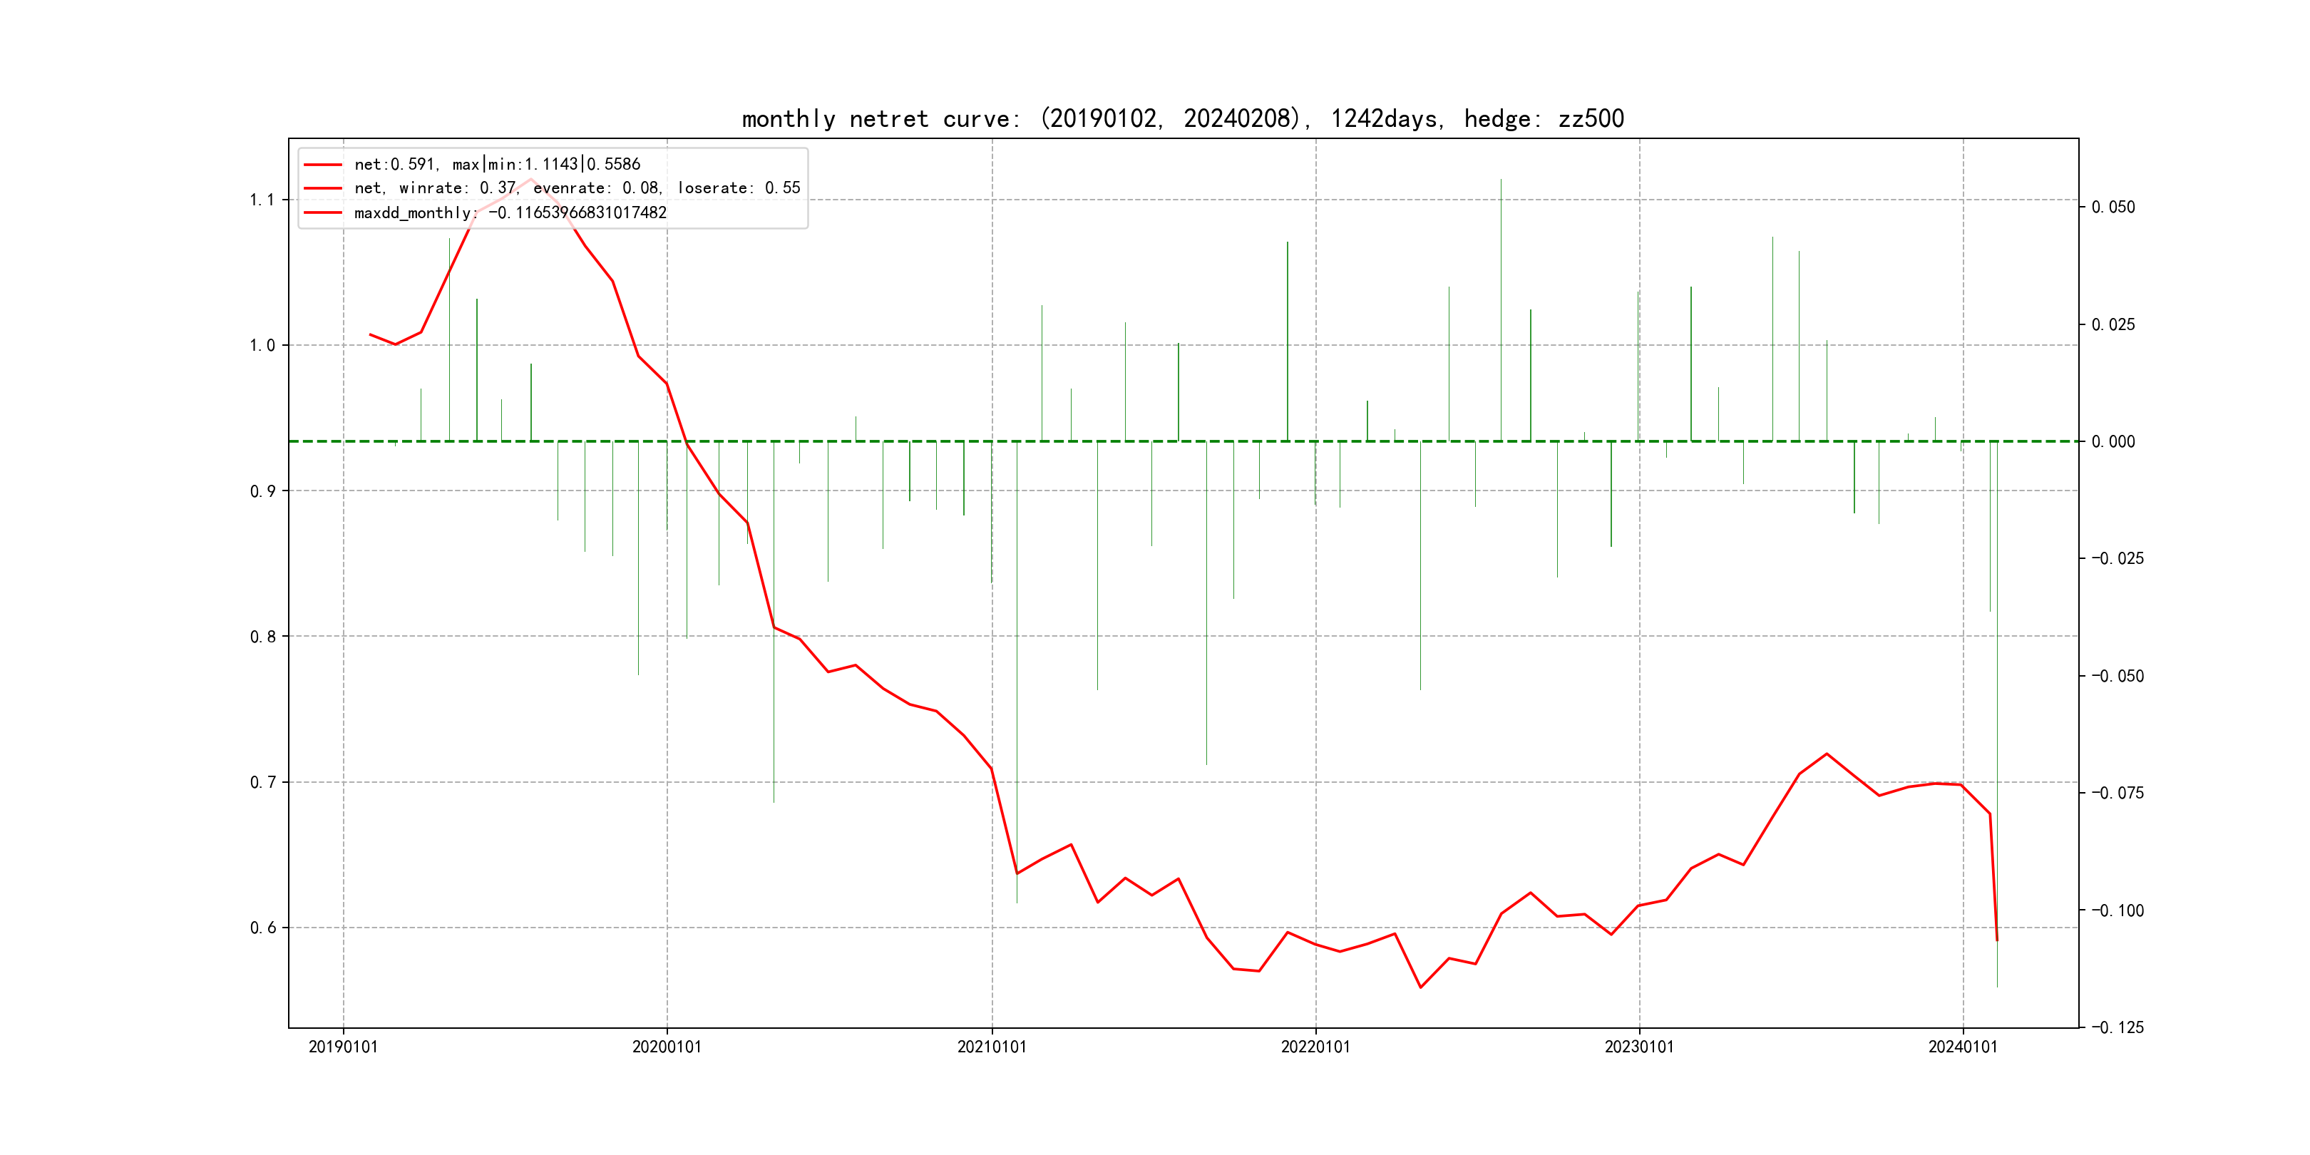Click the 0.050 right axis tick label
The width and height of the screenshot is (2310, 1155).
click(x=2113, y=207)
